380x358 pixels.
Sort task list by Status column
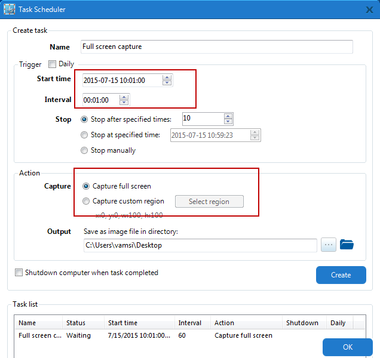[84, 323]
